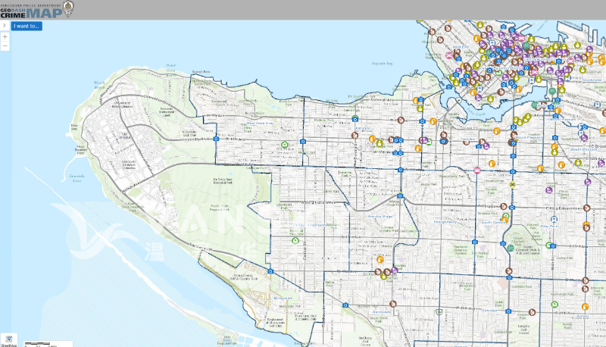Click blue camera marker at UBC boundary
606x347 pixels.
click(x=217, y=139)
